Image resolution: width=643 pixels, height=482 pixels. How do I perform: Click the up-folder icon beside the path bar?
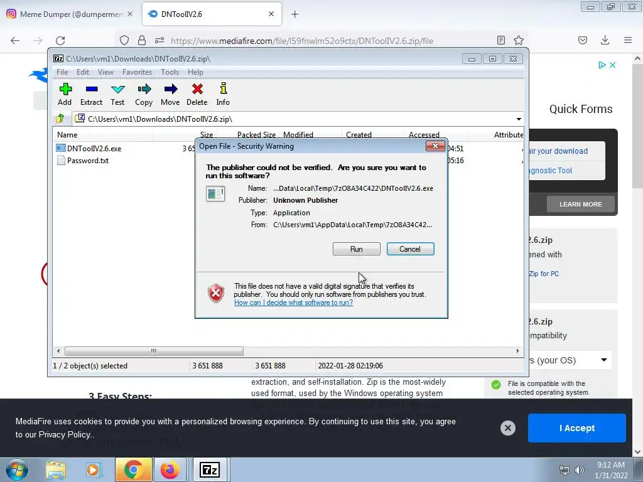click(60, 119)
